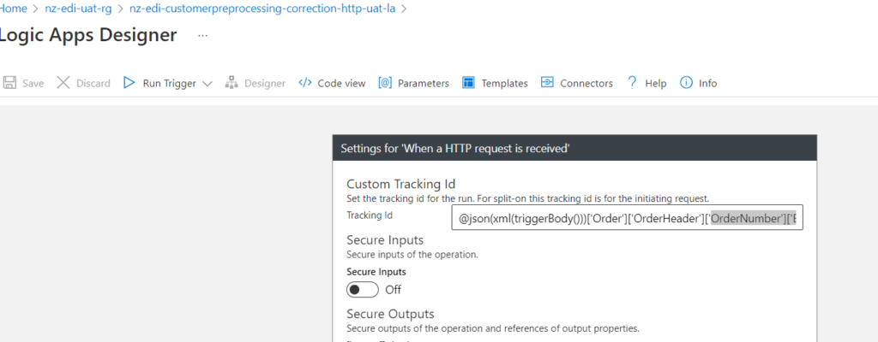Click the Templates grid icon
Viewport: 878px width, 342px height.
pyautogui.click(x=469, y=83)
